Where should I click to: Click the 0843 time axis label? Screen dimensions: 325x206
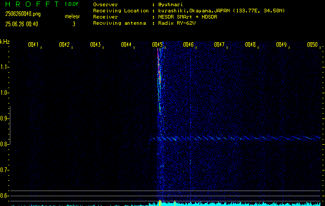[x=96, y=45]
